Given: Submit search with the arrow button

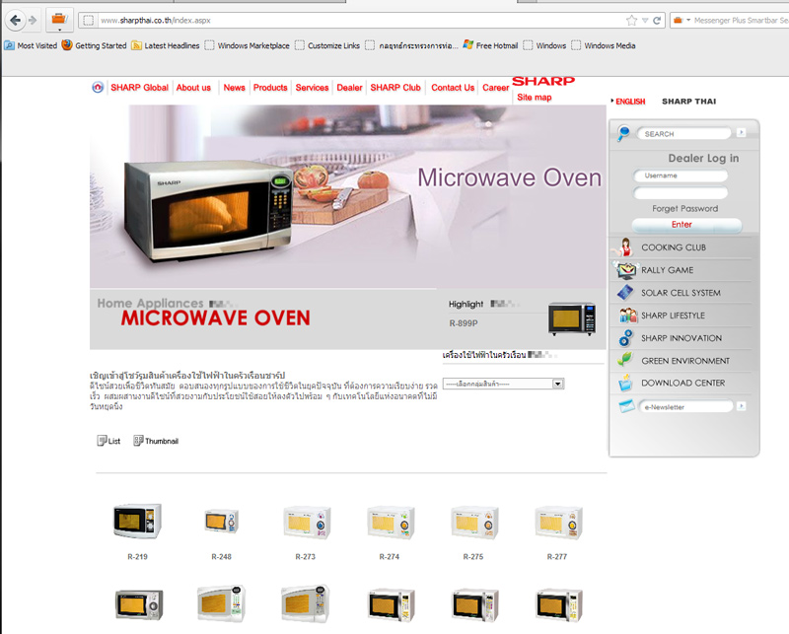Looking at the screenshot, I should (x=741, y=133).
